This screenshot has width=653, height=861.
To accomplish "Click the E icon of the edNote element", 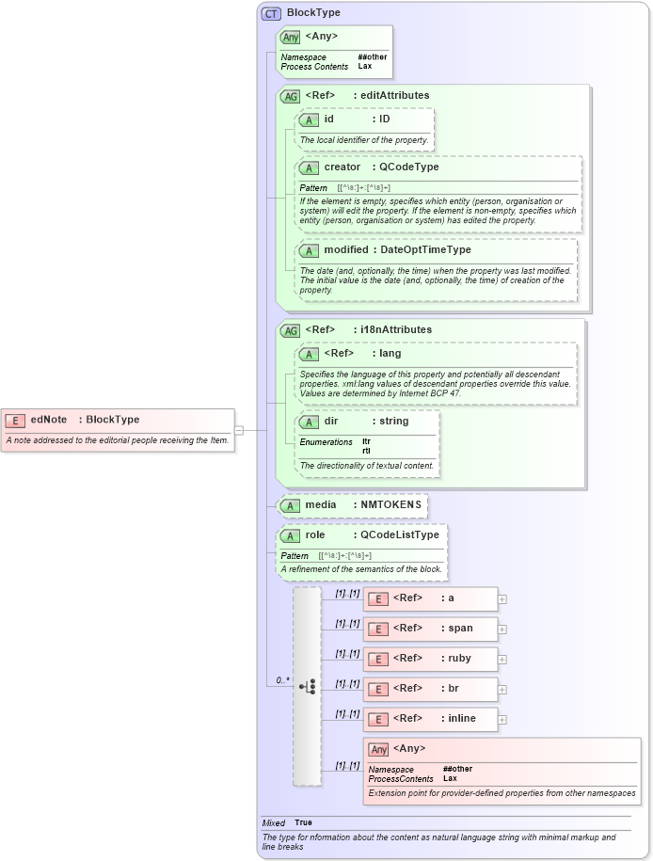I will 15,421.
